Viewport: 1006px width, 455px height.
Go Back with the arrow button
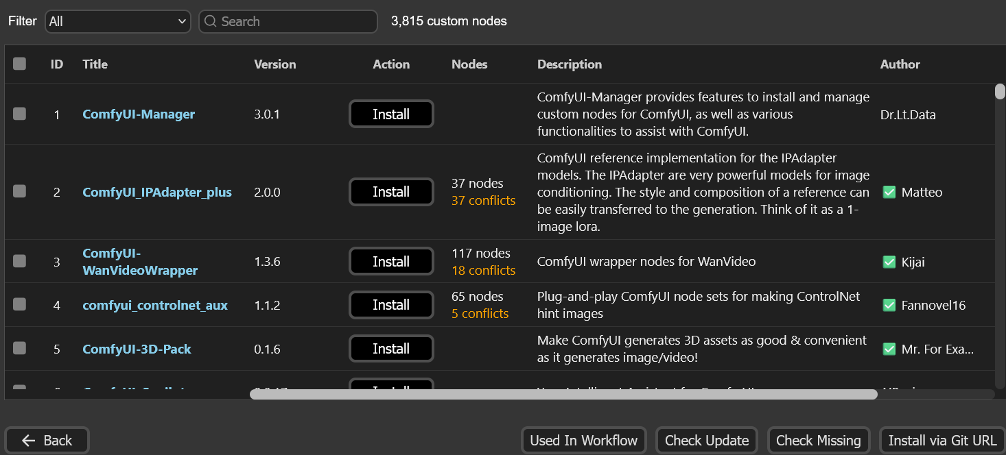coord(47,441)
